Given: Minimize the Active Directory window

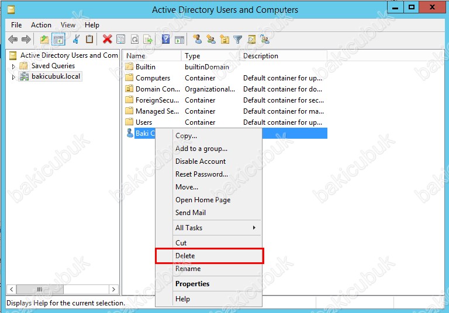Looking at the screenshot, I should 395,8.
